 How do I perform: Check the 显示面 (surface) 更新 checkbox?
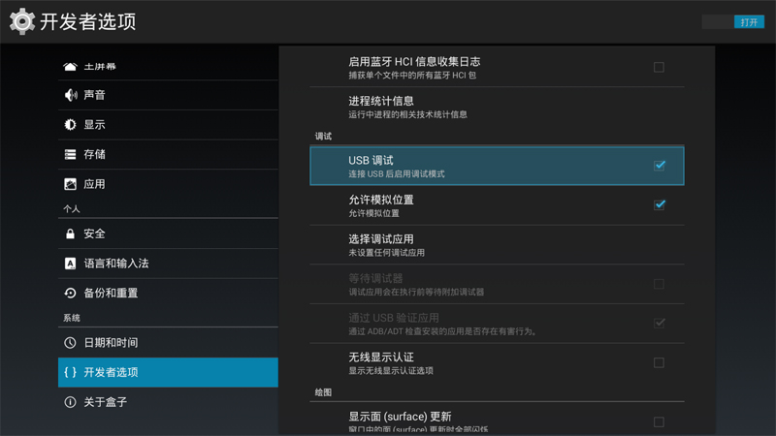tap(659, 422)
